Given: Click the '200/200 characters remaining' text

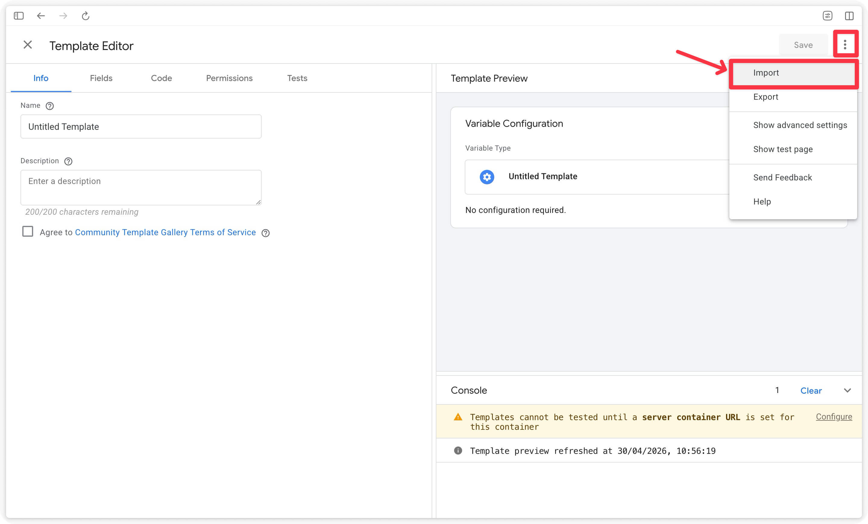Looking at the screenshot, I should point(82,212).
